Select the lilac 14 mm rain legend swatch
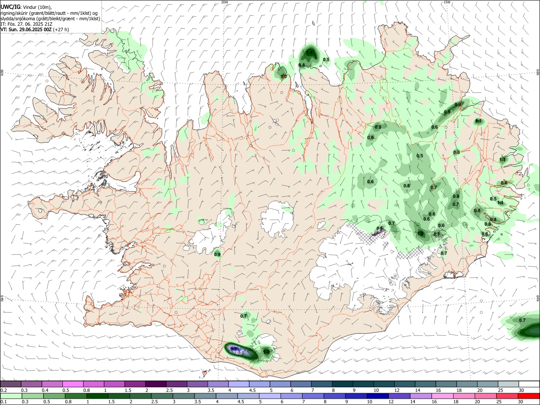 pyautogui.click(x=421, y=396)
